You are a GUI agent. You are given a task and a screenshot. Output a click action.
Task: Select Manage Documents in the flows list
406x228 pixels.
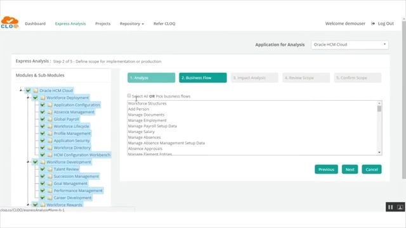point(146,115)
